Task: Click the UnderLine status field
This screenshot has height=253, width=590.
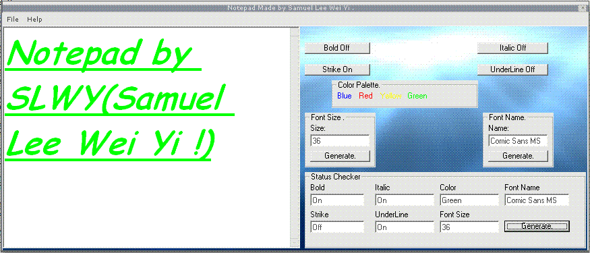Action: 405,227
